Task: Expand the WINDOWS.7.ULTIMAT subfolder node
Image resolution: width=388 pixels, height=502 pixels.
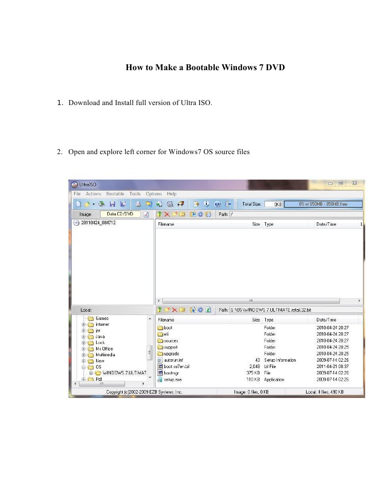Action: pos(91,373)
